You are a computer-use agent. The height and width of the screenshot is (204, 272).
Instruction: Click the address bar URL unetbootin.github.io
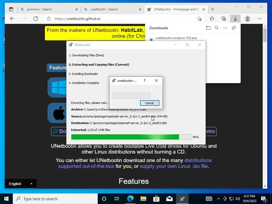click(77, 19)
